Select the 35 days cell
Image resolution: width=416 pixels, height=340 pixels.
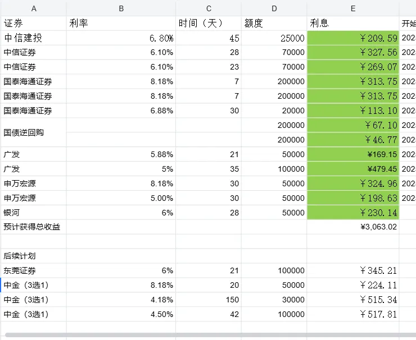click(x=209, y=169)
